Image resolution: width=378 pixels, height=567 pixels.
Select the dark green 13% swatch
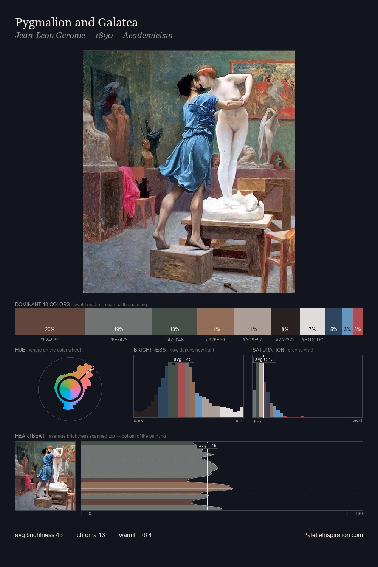pos(175,322)
